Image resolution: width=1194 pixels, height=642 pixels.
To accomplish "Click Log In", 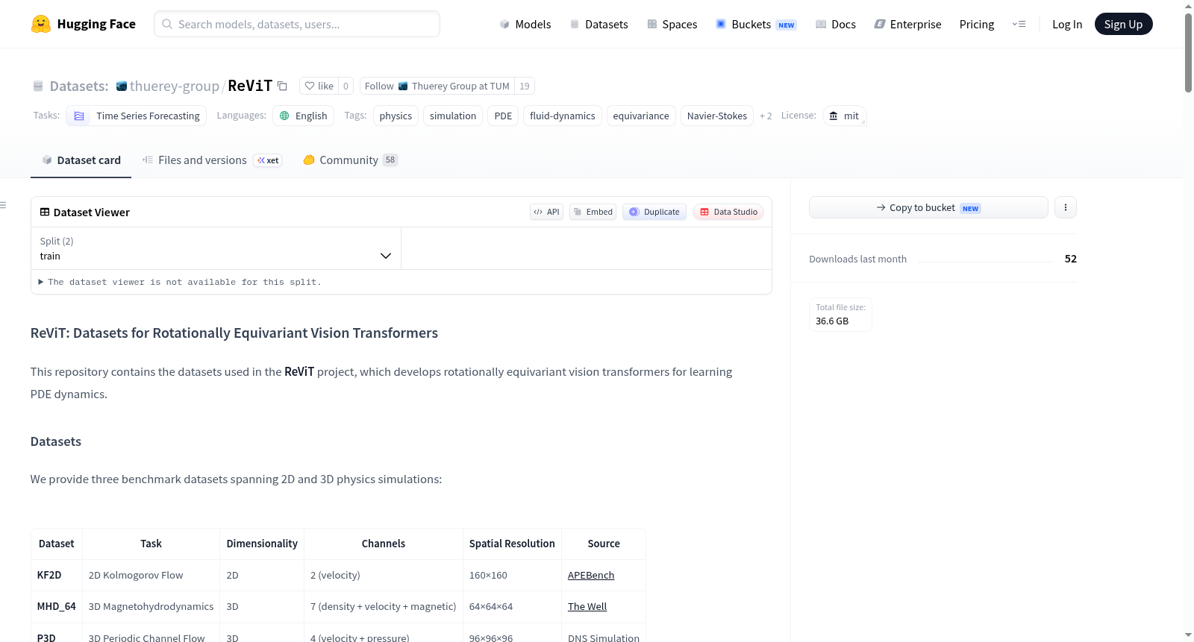I will click(1067, 24).
